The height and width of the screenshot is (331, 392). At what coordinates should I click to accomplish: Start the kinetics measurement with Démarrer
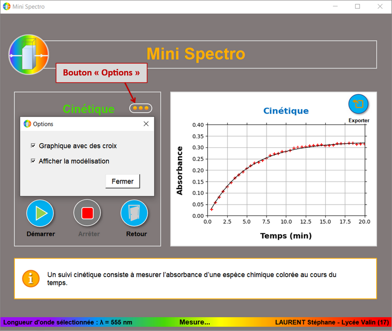pos(40,213)
